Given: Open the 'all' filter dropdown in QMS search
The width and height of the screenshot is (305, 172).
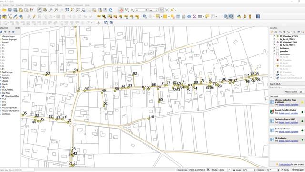Looking at the screenshot, I should (x=301, y=92).
